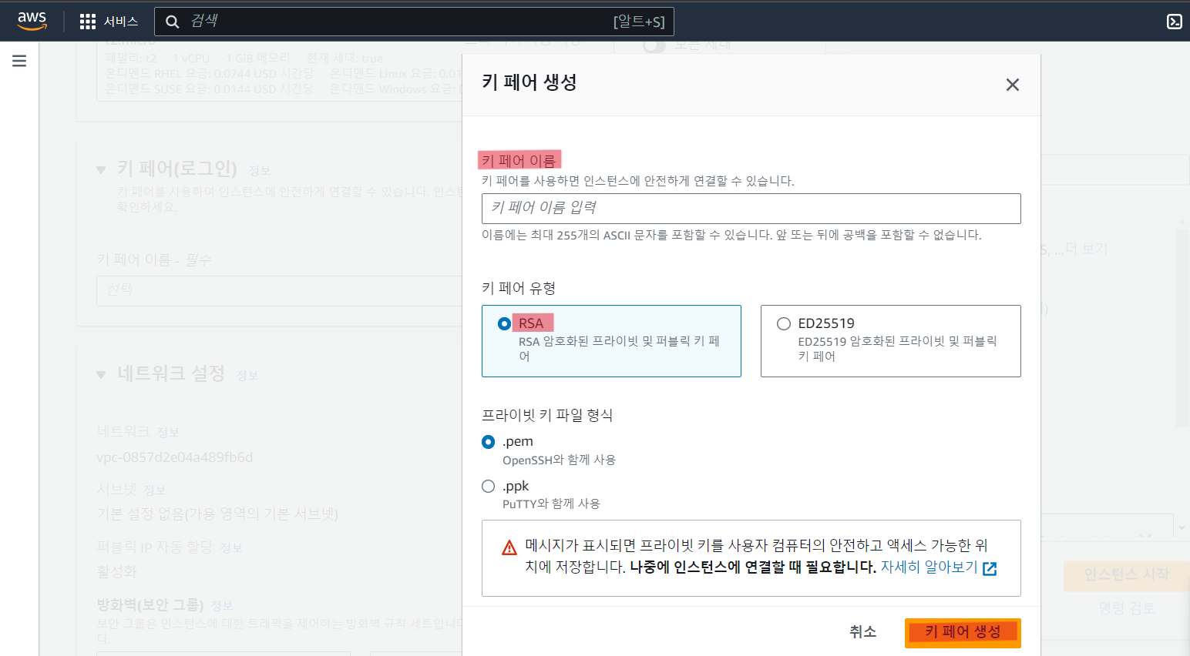The height and width of the screenshot is (656, 1190).
Task: Click the RSA description text in card
Action: (619, 349)
